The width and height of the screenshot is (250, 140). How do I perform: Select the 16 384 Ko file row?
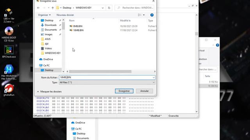(x=209, y=86)
